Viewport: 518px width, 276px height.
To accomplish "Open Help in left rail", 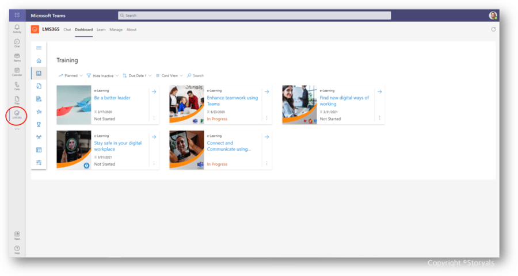I will [17, 250].
